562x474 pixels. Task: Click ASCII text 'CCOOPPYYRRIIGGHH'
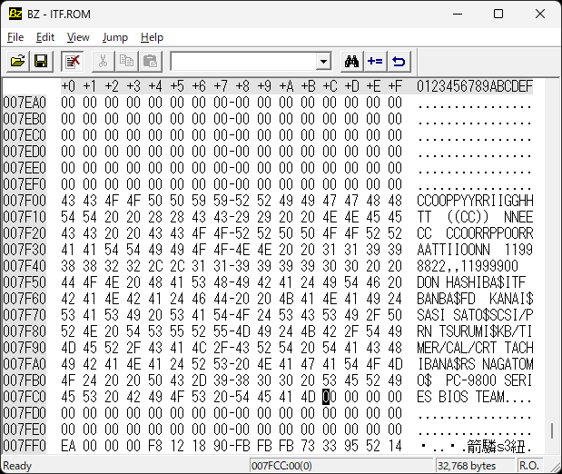(x=475, y=201)
